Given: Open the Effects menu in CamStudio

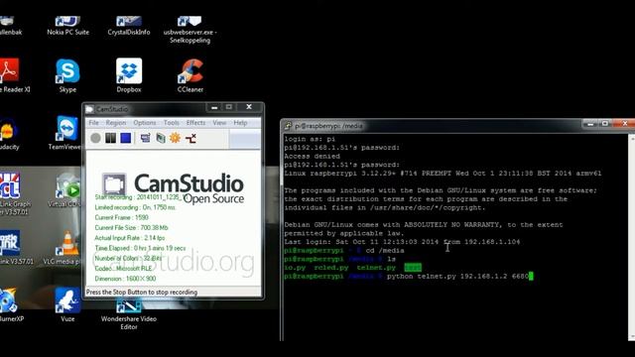Looking at the screenshot, I should pos(196,123).
